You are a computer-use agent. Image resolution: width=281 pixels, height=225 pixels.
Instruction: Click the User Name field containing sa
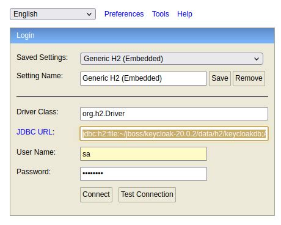coord(144,154)
